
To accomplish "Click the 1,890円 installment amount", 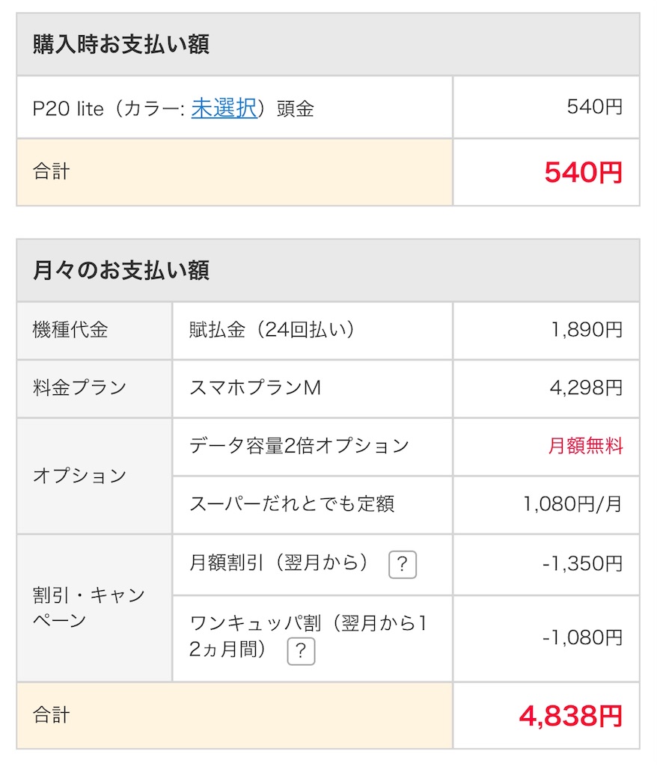I will pos(587,330).
